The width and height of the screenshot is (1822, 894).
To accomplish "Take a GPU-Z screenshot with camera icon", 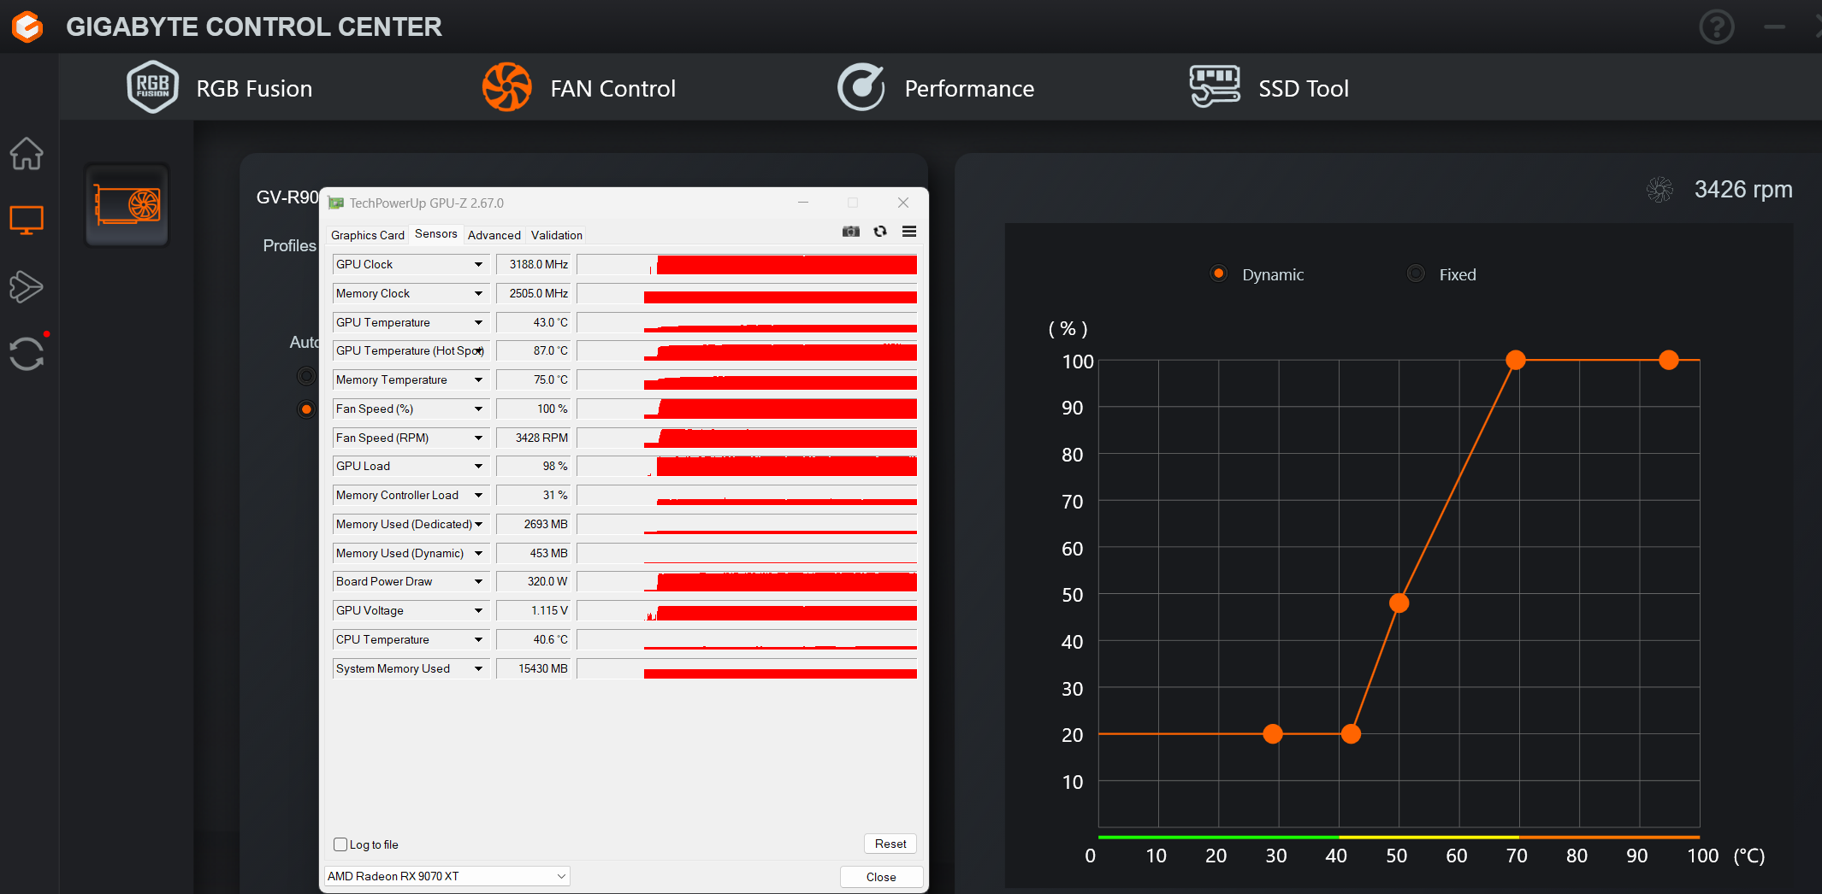I will tap(850, 232).
